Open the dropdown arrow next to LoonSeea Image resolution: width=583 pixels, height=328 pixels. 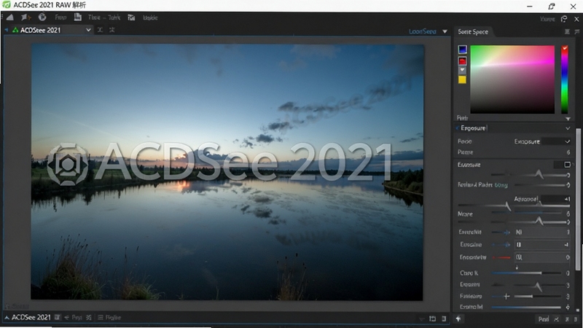point(445,31)
